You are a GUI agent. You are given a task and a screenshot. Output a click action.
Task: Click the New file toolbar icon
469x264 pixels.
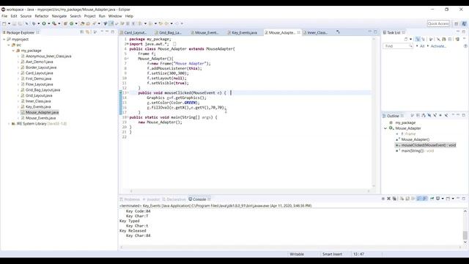[x=4, y=23]
